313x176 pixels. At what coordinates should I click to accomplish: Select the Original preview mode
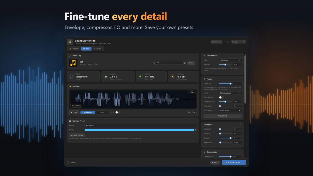pyautogui.click(x=101, y=112)
